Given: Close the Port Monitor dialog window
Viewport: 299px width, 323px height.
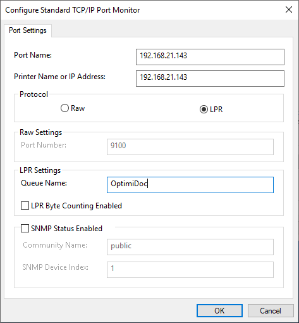Looking at the screenshot, I should (x=289, y=9).
